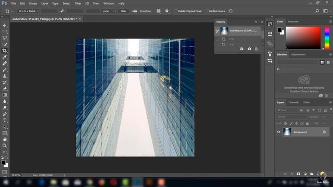The width and height of the screenshot is (333, 187).
Task: Reset the crop with the undo arrow
Action: (x=230, y=11)
